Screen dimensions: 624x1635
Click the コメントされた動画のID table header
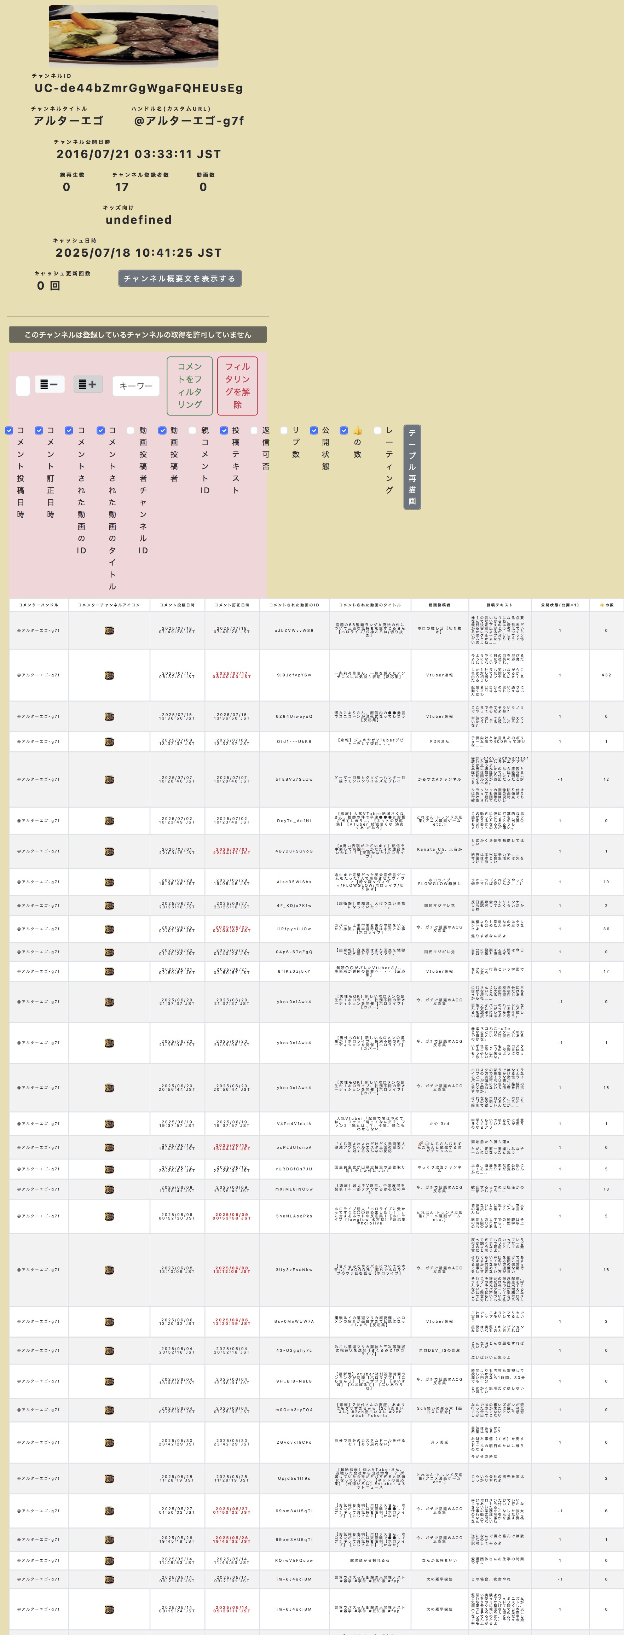pos(294,605)
